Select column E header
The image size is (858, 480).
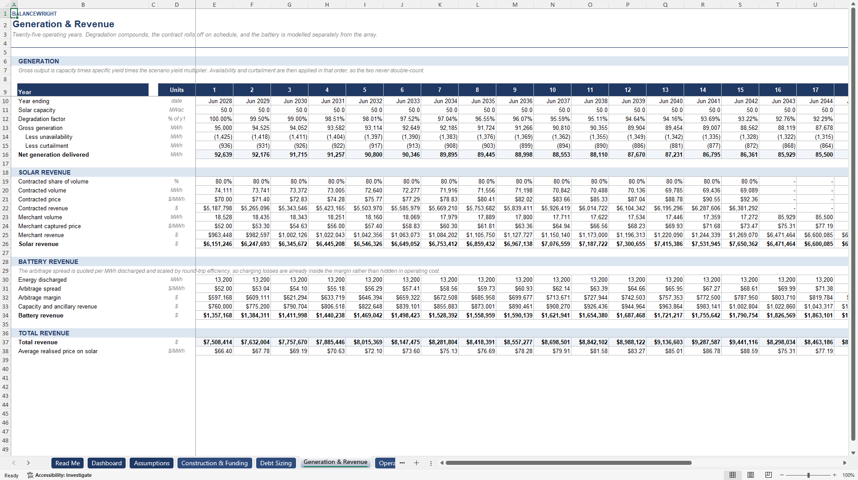tap(214, 4)
